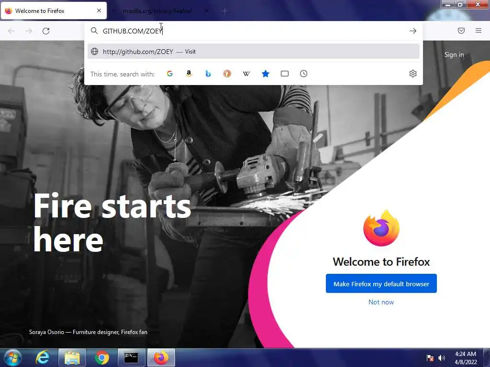Screen dimensions: 490x367
Task: Open the Windows Start button
Action: click(13, 358)
